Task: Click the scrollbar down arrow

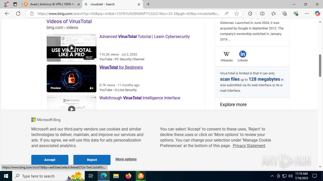Action: (x=320, y=167)
